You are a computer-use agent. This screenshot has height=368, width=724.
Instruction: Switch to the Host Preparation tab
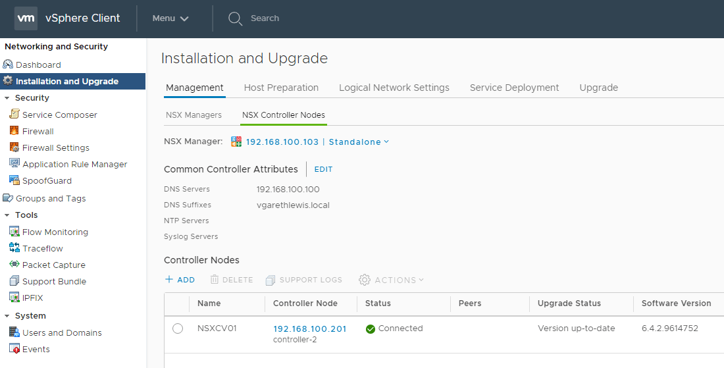click(x=281, y=88)
